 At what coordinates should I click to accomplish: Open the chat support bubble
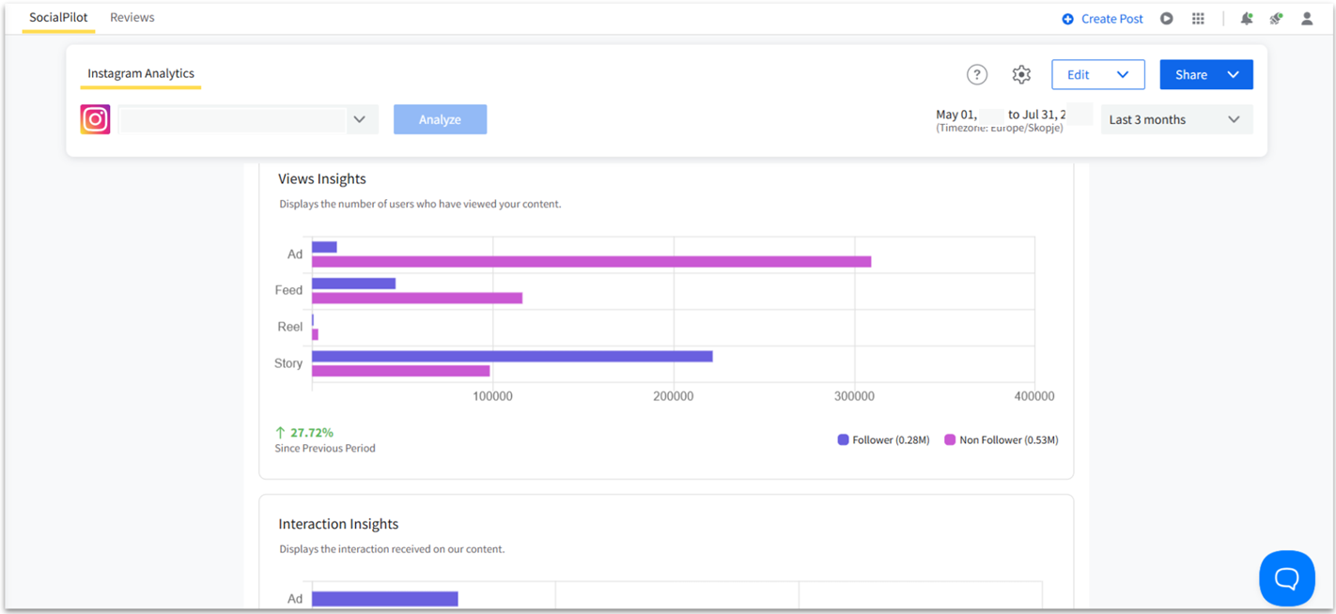tap(1286, 578)
